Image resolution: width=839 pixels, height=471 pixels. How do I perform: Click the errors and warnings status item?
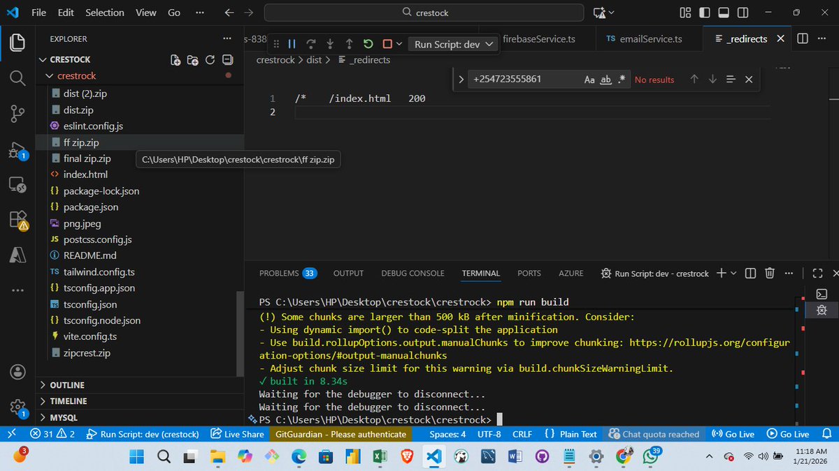pos(52,434)
